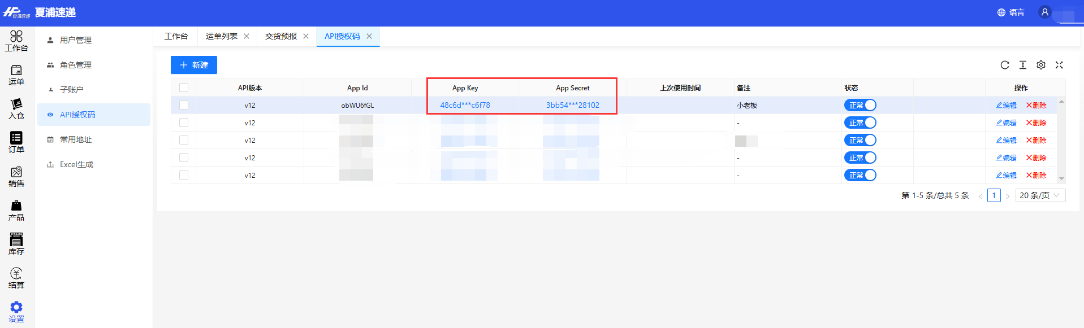Open the 入仓 warehouse-entry sidebar icon
Viewport: 1084px width, 328px height.
(x=16, y=109)
